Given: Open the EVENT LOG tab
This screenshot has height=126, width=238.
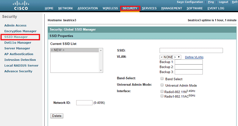Looking at the screenshot, I should point(216,8).
